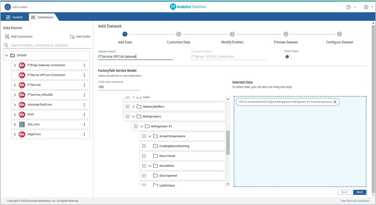The height and width of the screenshot is (205, 376).
Task: Toggle the Direct Query switch
Action: click(x=288, y=57)
